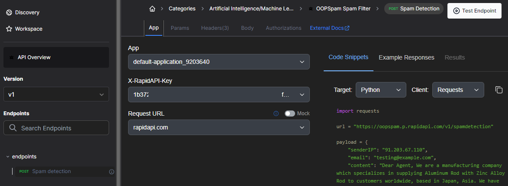Screen dimensions: 508x186
Task: Open the X-RapidAPI-Key dropdown
Action: pos(219,95)
